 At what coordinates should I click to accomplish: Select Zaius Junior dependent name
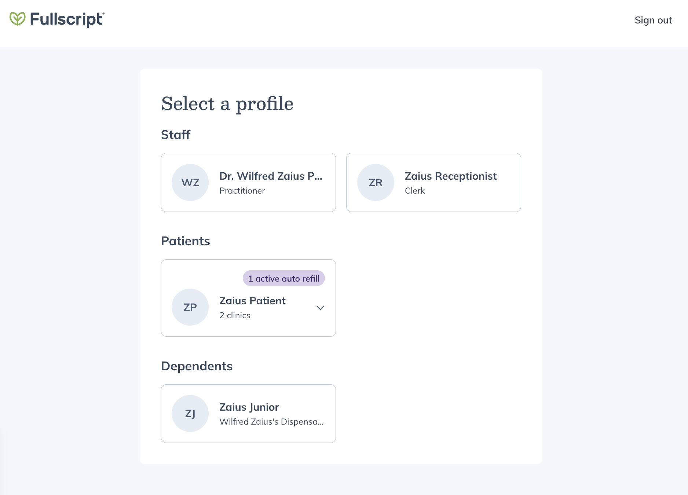pos(249,407)
